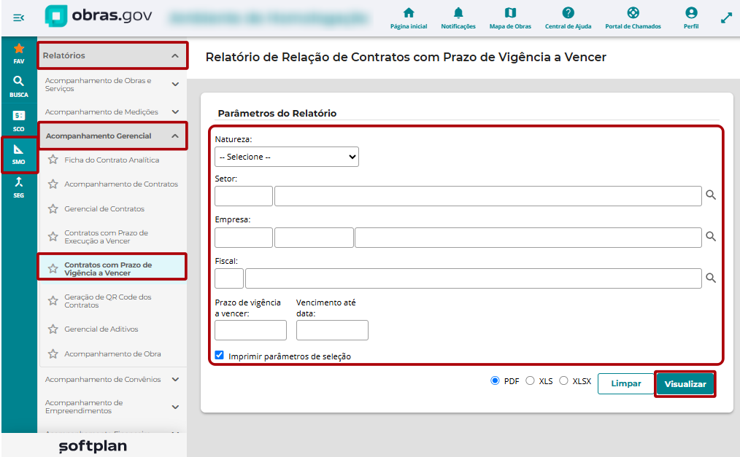This screenshot has height=457, width=740.
Task: Select XLSX output format
Action: click(563, 380)
